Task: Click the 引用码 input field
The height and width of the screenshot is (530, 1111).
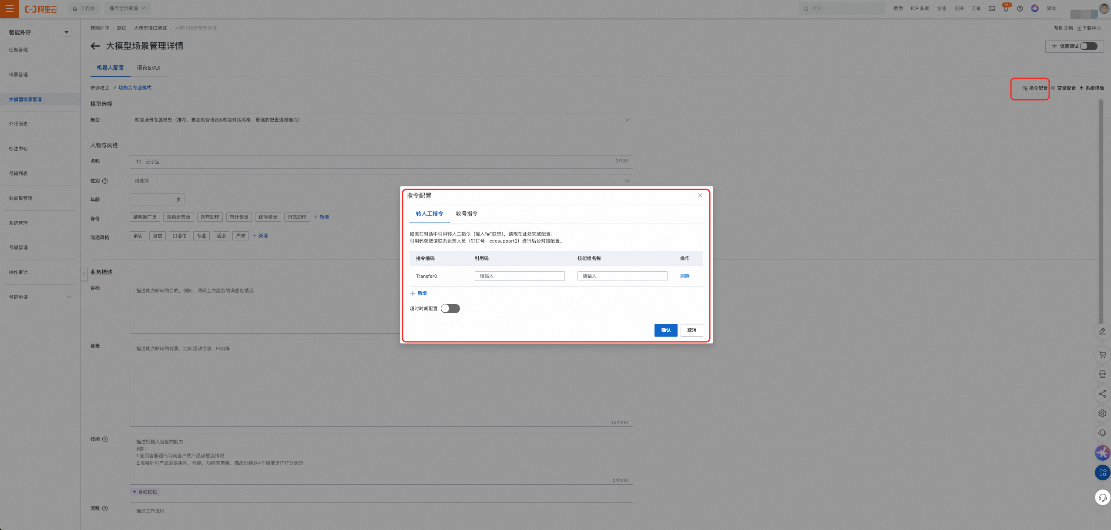Action: coord(520,277)
